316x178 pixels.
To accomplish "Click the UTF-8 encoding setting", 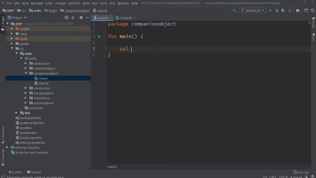I will (x=283, y=177).
